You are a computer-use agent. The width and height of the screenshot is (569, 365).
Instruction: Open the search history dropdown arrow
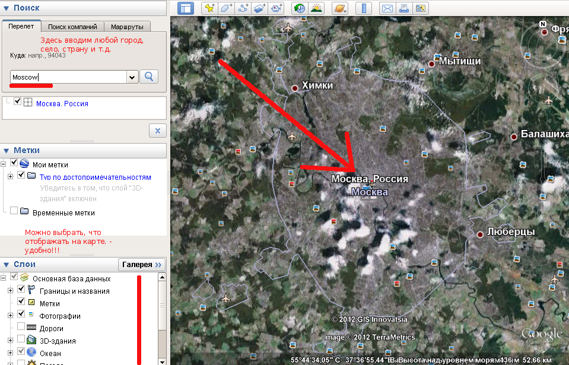(x=132, y=77)
